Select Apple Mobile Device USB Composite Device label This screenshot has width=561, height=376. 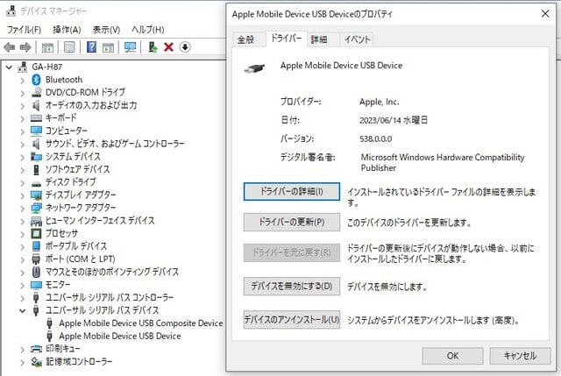[x=141, y=323]
